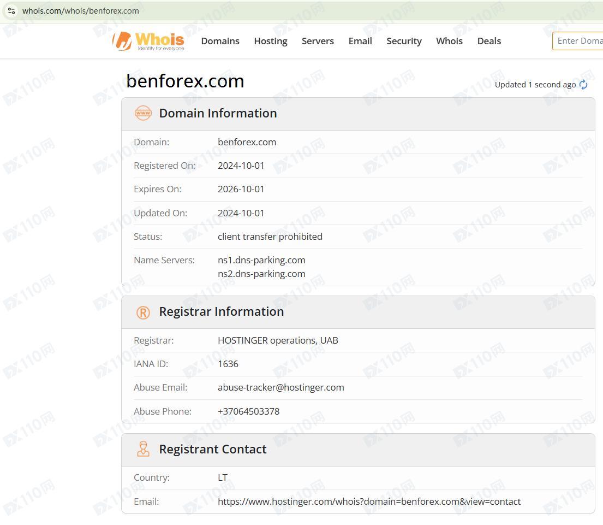This screenshot has width=603, height=525.
Task: Click the abuse-tracker@hostinger.com email address
Action: click(280, 387)
